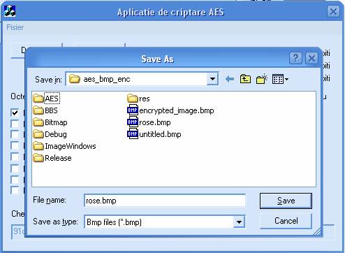The width and height of the screenshot is (345, 253).
Task: Click the back arrow in Save As toolbar
Action: coord(230,79)
